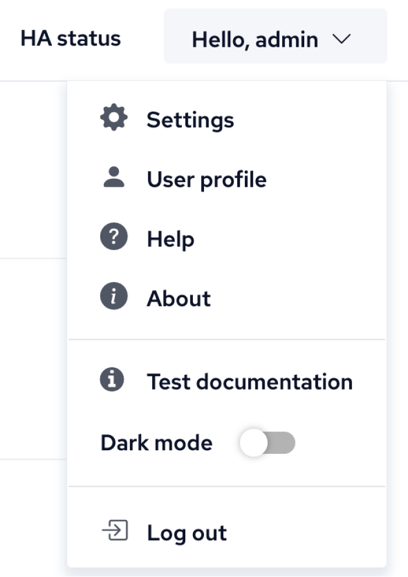Click the 'Log out' text
This screenshot has height=577, width=408.
[187, 533]
